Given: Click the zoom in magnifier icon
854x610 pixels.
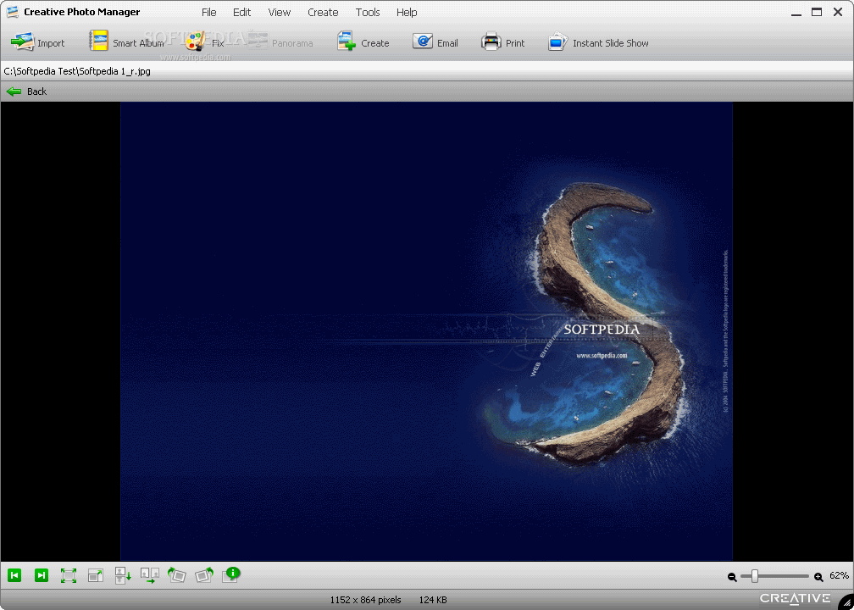Looking at the screenshot, I should point(818,577).
